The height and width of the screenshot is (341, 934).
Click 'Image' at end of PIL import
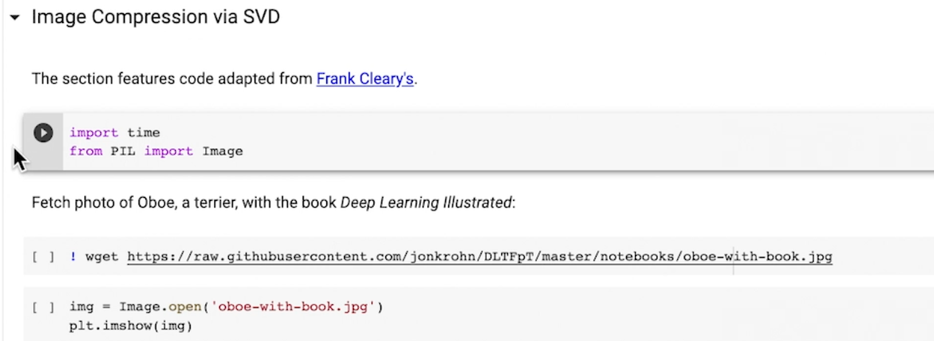click(222, 151)
